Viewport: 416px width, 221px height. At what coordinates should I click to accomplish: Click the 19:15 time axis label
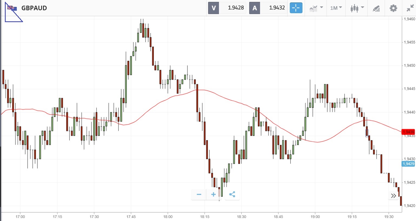(352, 217)
